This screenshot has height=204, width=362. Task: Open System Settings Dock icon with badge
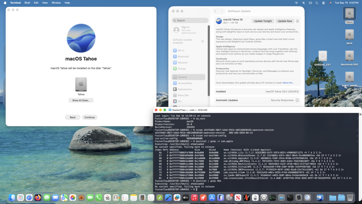click(x=229, y=197)
